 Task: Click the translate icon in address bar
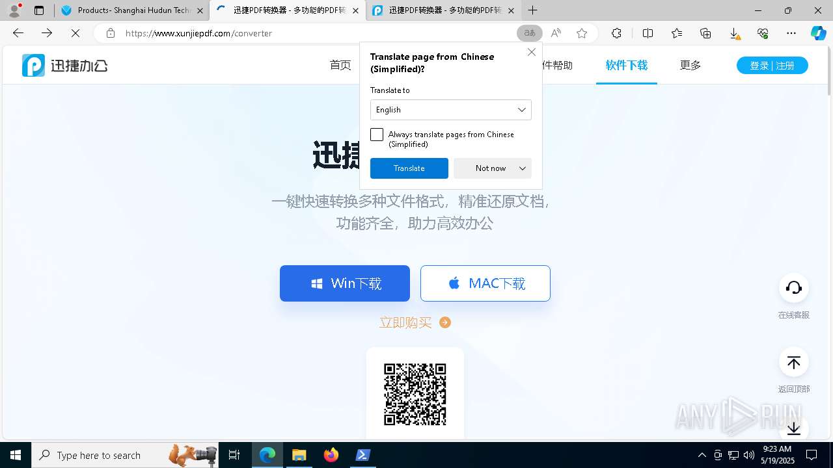[530, 33]
